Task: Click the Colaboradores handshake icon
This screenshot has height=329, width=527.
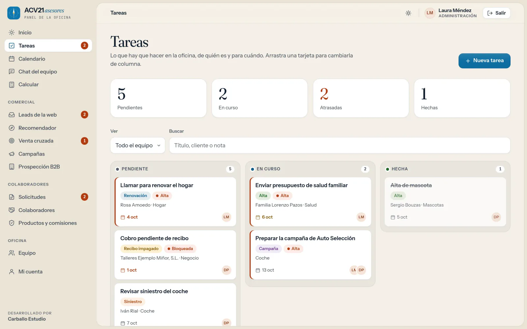Action: (x=12, y=210)
